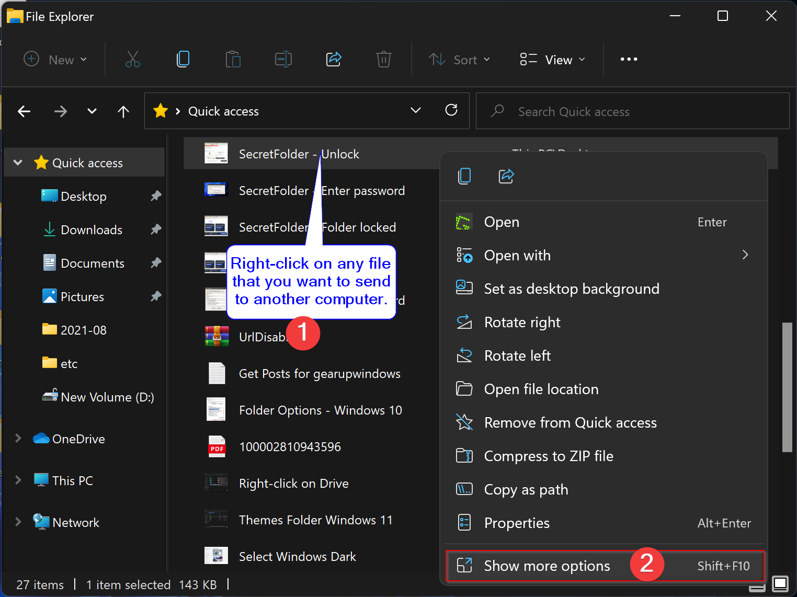Collapse the Quick access tree node

pyautogui.click(x=18, y=163)
